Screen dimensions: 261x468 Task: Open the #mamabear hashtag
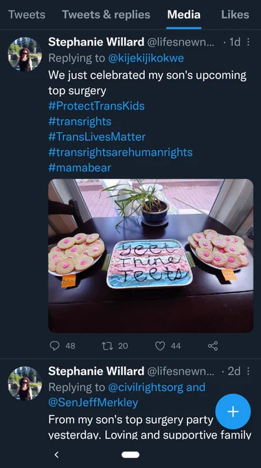point(80,168)
